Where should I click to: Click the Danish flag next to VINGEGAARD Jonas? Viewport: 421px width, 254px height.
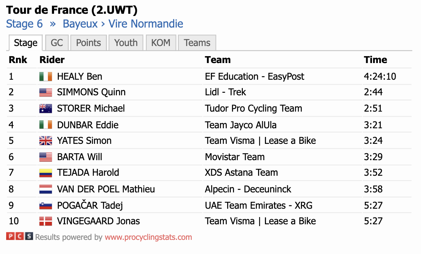click(46, 221)
